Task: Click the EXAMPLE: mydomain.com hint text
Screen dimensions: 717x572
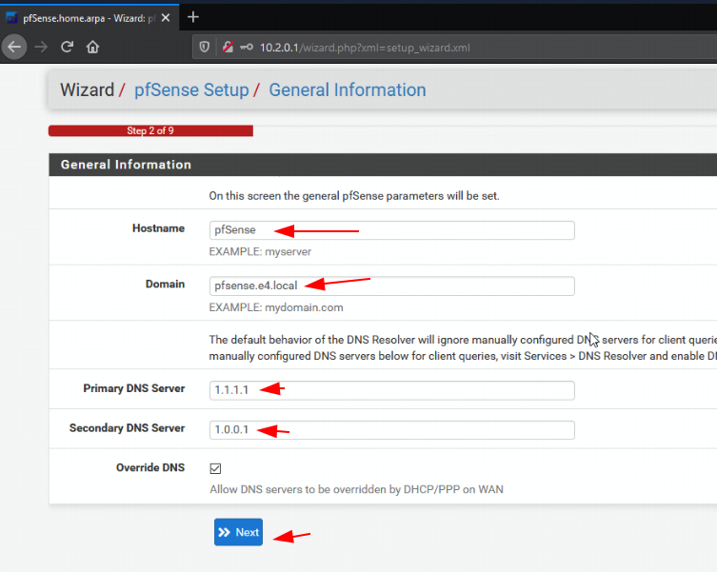Action: pos(276,307)
